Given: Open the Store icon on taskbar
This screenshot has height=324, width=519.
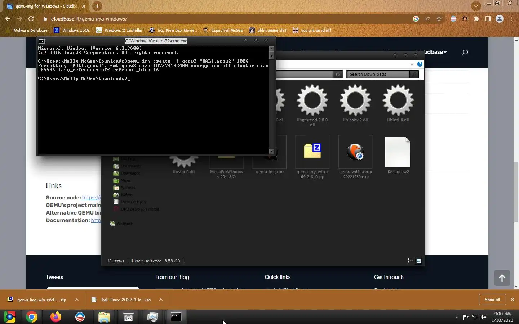Looking at the screenshot, I should click(128, 317).
